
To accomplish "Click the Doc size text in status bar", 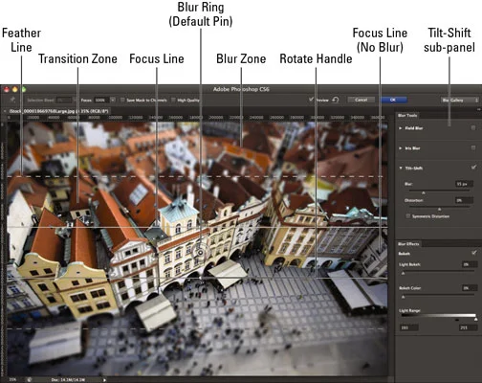I will [68, 380].
